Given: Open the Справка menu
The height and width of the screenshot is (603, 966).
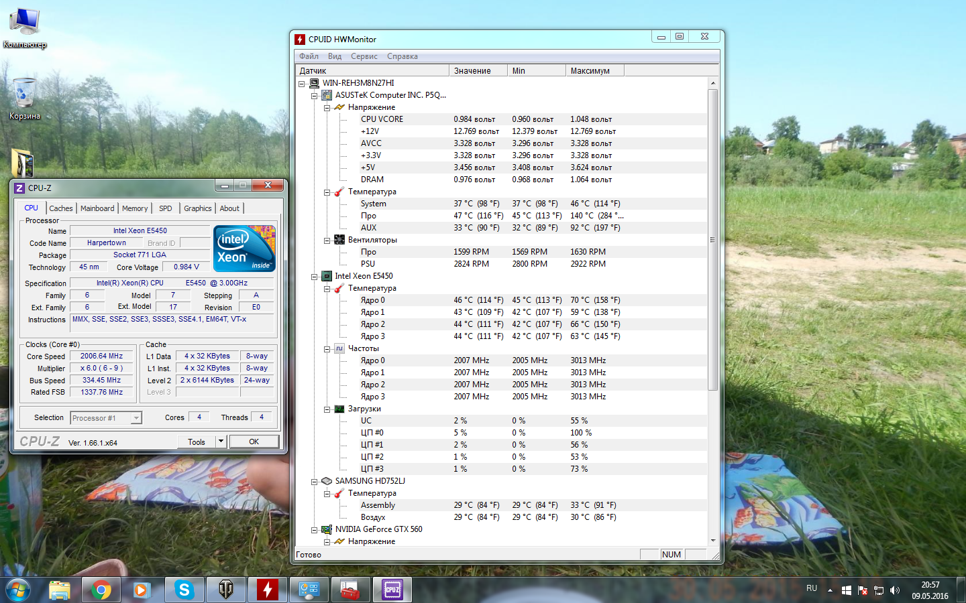Looking at the screenshot, I should (x=402, y=56).
